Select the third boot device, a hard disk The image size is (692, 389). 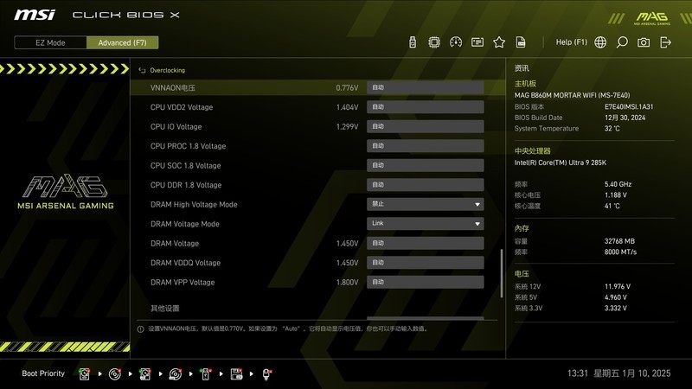point(144,374)
